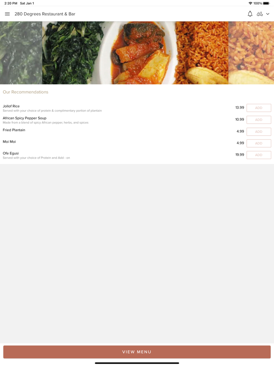The image size is (274, 366).
Task: Open notifications bell
Action: 250,14
